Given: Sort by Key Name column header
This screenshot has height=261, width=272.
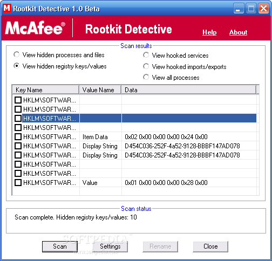Looking at the screenshot, I should point(46,90).
